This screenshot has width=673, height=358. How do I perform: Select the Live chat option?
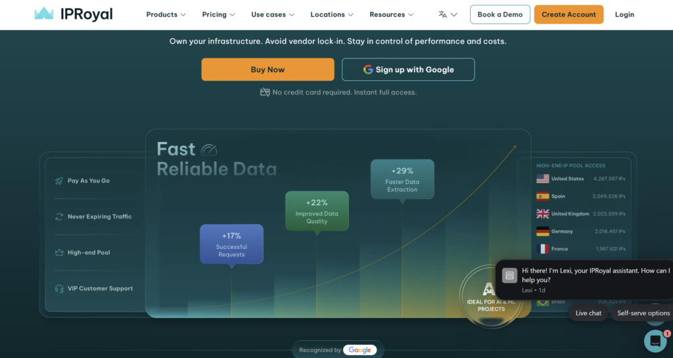point(588,313)
